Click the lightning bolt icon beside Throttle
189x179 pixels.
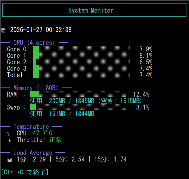pyautogui.click(x=10, y=141)
